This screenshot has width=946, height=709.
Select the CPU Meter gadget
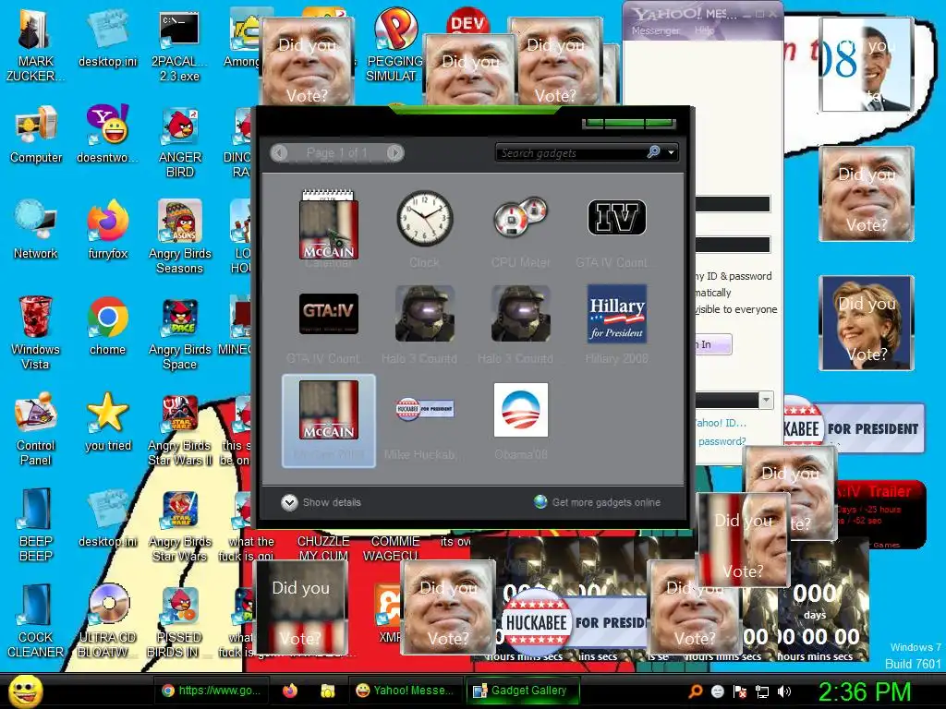point(520,229)
